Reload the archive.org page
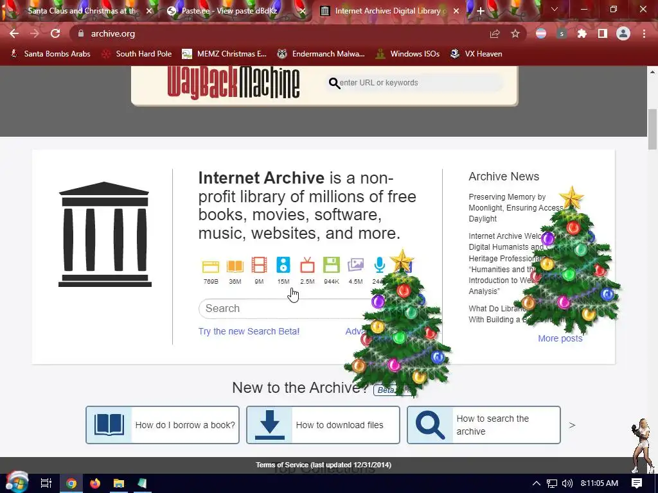Screen dimensions: 658x493 (x=55, y=33)
